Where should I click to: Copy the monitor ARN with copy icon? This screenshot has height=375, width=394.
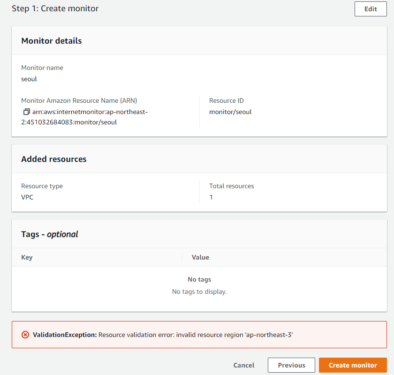click(x=27, y=111)
